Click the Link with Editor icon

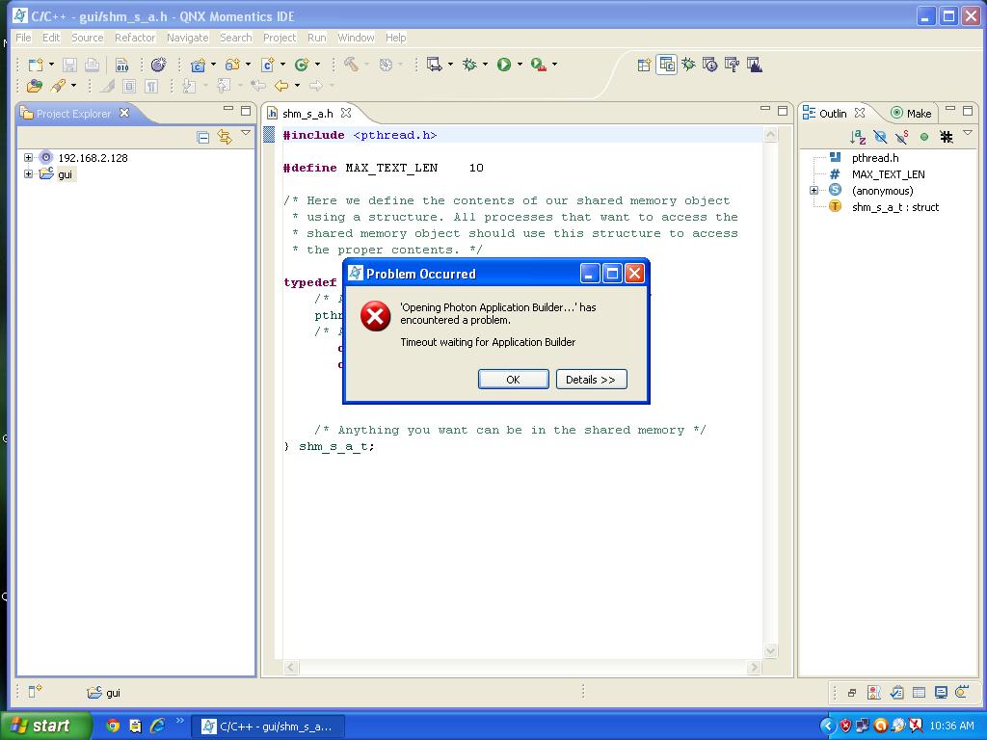click(x=225, y=137)
